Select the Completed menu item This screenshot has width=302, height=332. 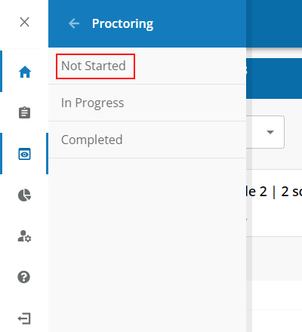[x=147, y=140]
